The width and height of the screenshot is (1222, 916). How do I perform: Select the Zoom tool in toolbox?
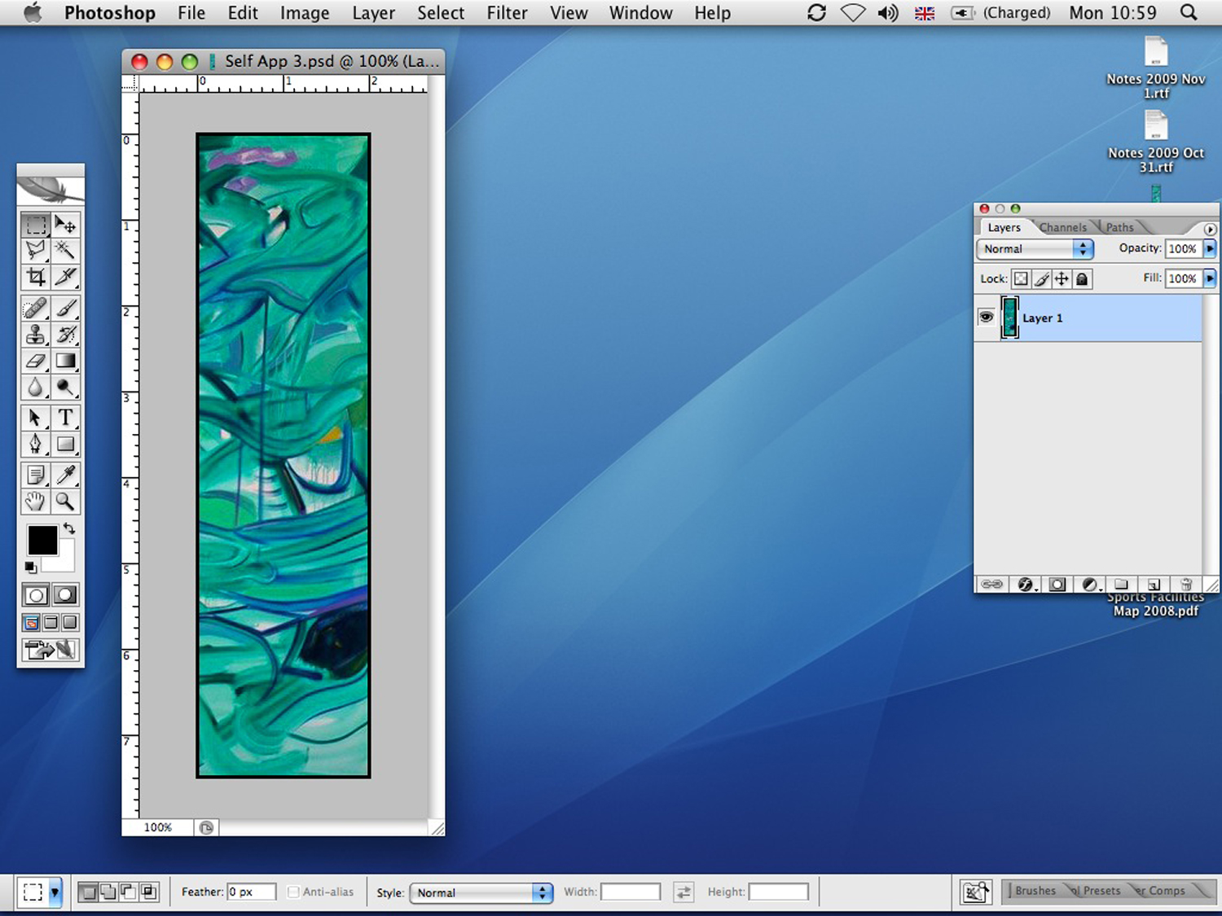tap(65, 502)
